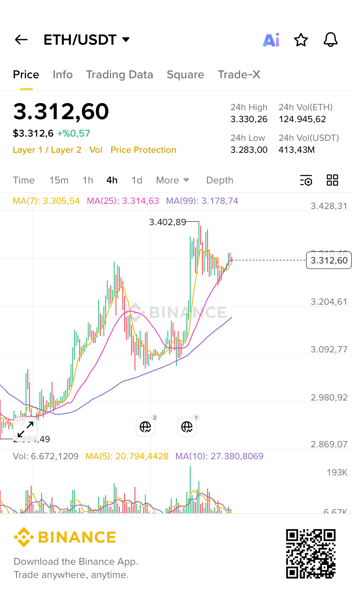Open the Trade-X tab

coord(239,75)
